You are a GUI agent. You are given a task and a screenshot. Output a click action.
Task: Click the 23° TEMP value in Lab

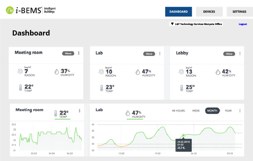[110, 88]
